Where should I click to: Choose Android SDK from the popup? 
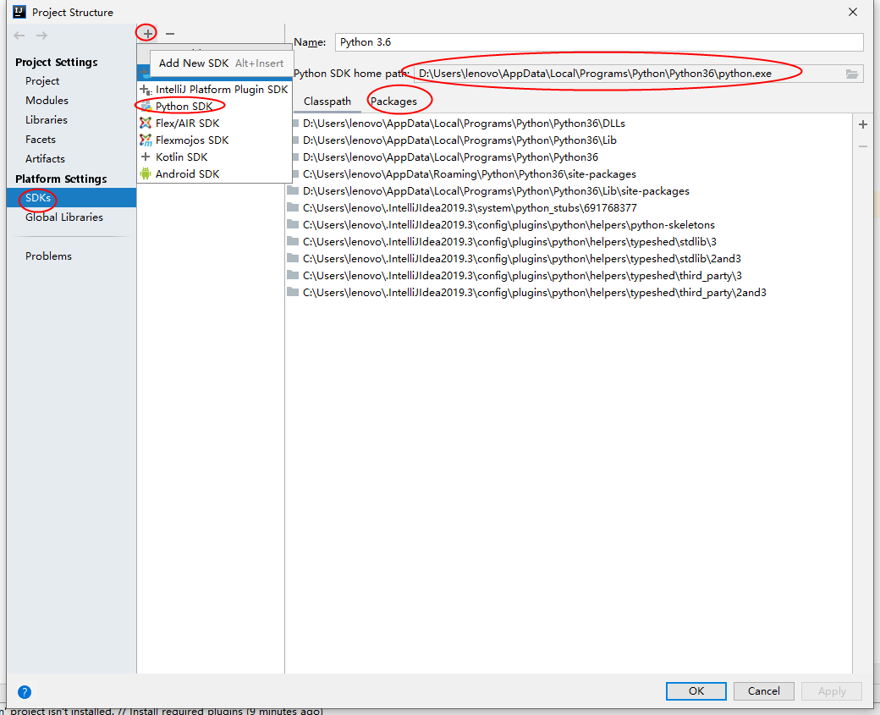click(x=187, y=173)
